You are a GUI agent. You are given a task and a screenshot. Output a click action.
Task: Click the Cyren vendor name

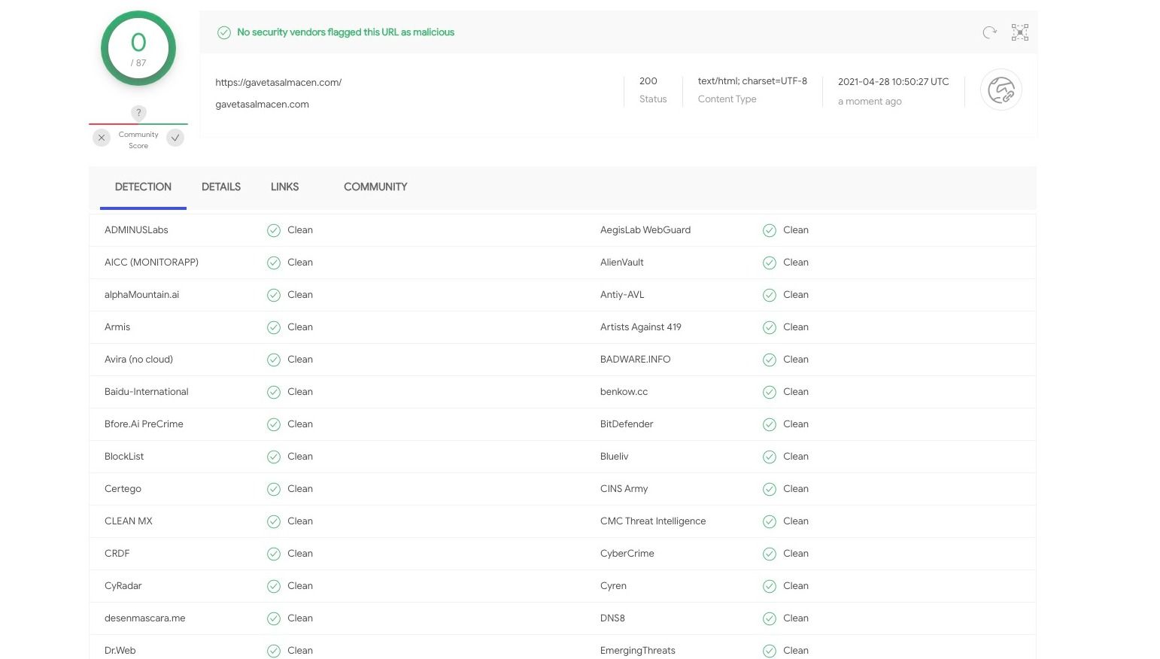click(x=613, y=586)
